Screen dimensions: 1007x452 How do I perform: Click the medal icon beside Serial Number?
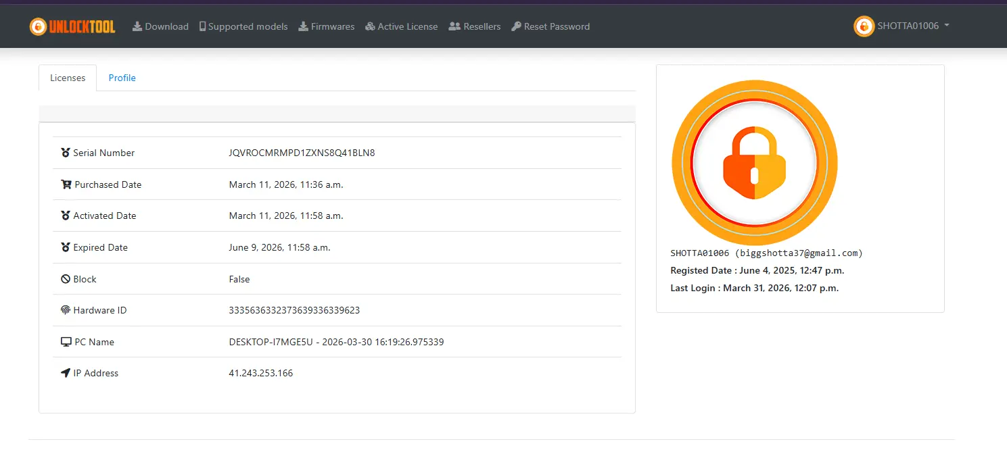tap(66, 153)
